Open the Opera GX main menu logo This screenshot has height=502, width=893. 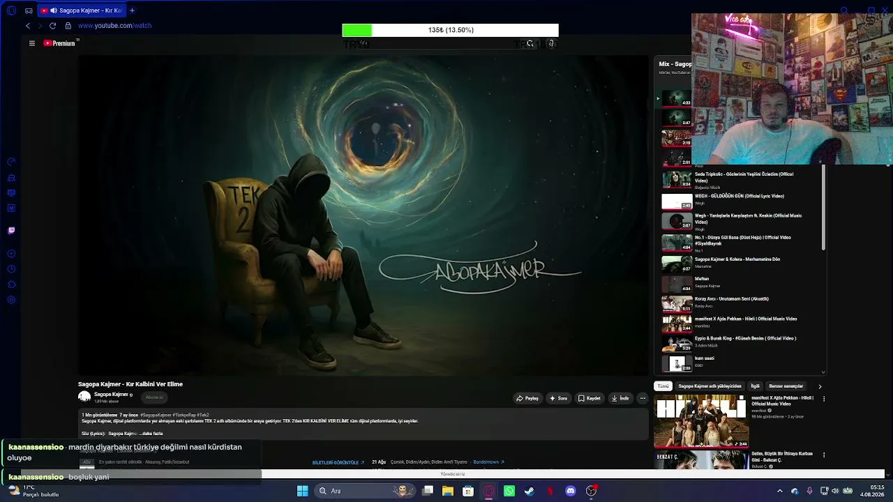[x=11, y=10]
